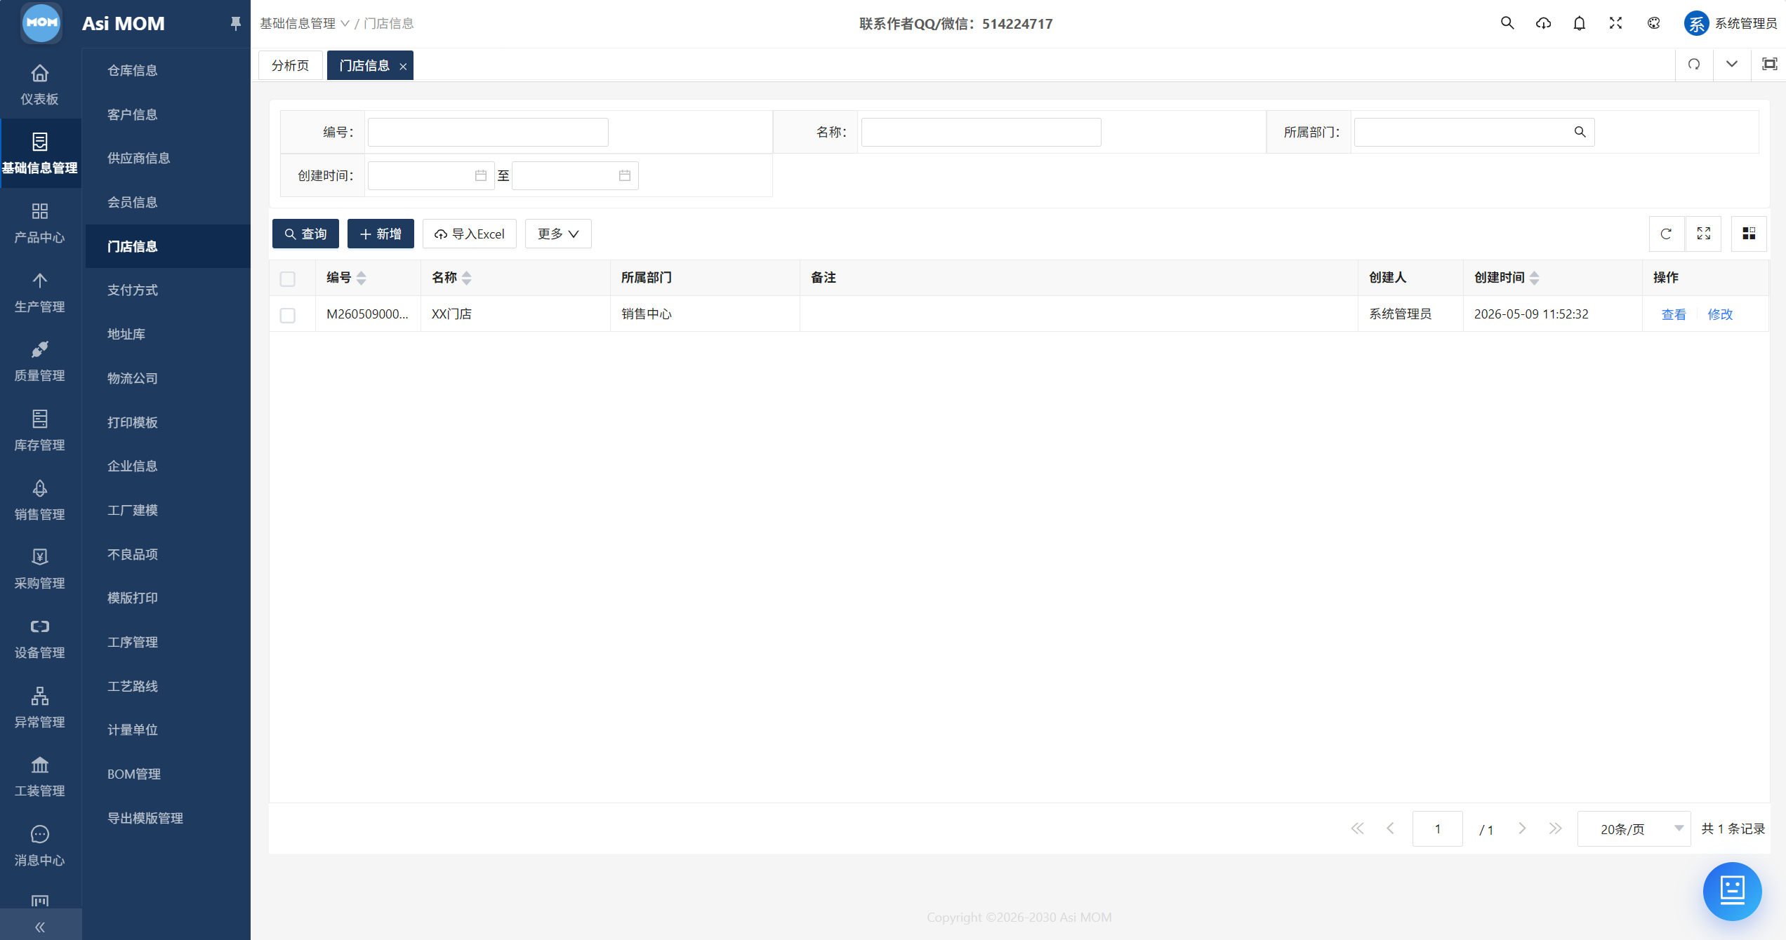Screen dimensions: 1786x940
Task: Close the 门店信息 tab
Action: [x=403, y=66]
